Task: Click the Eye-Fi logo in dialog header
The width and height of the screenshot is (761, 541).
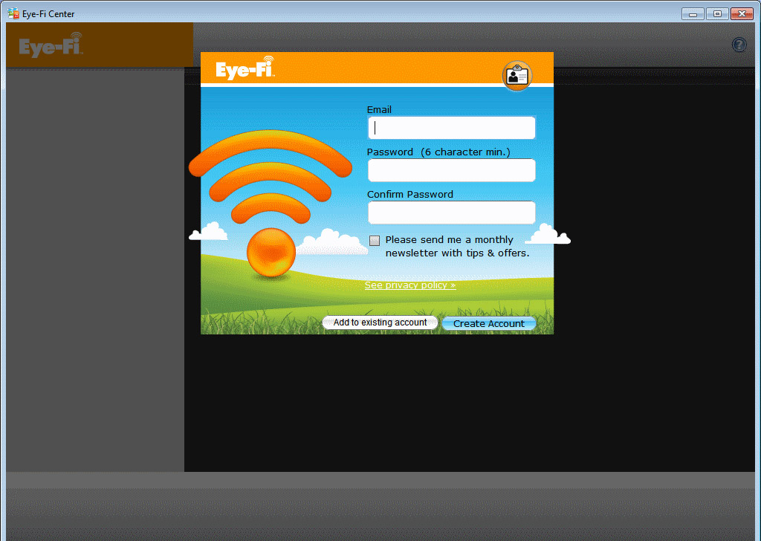Action: click(x=245, y=68)
